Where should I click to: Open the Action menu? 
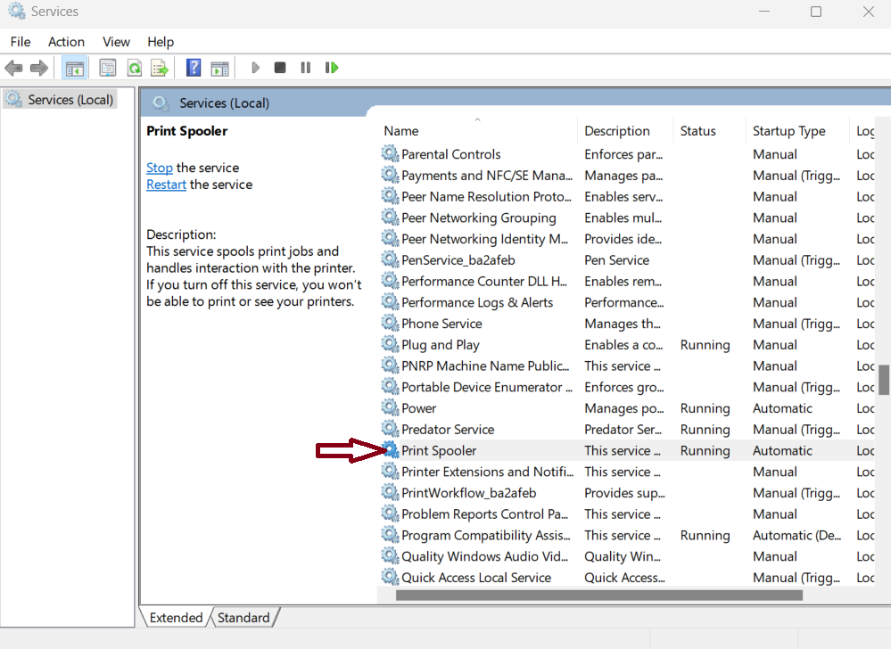coord(66,42)
